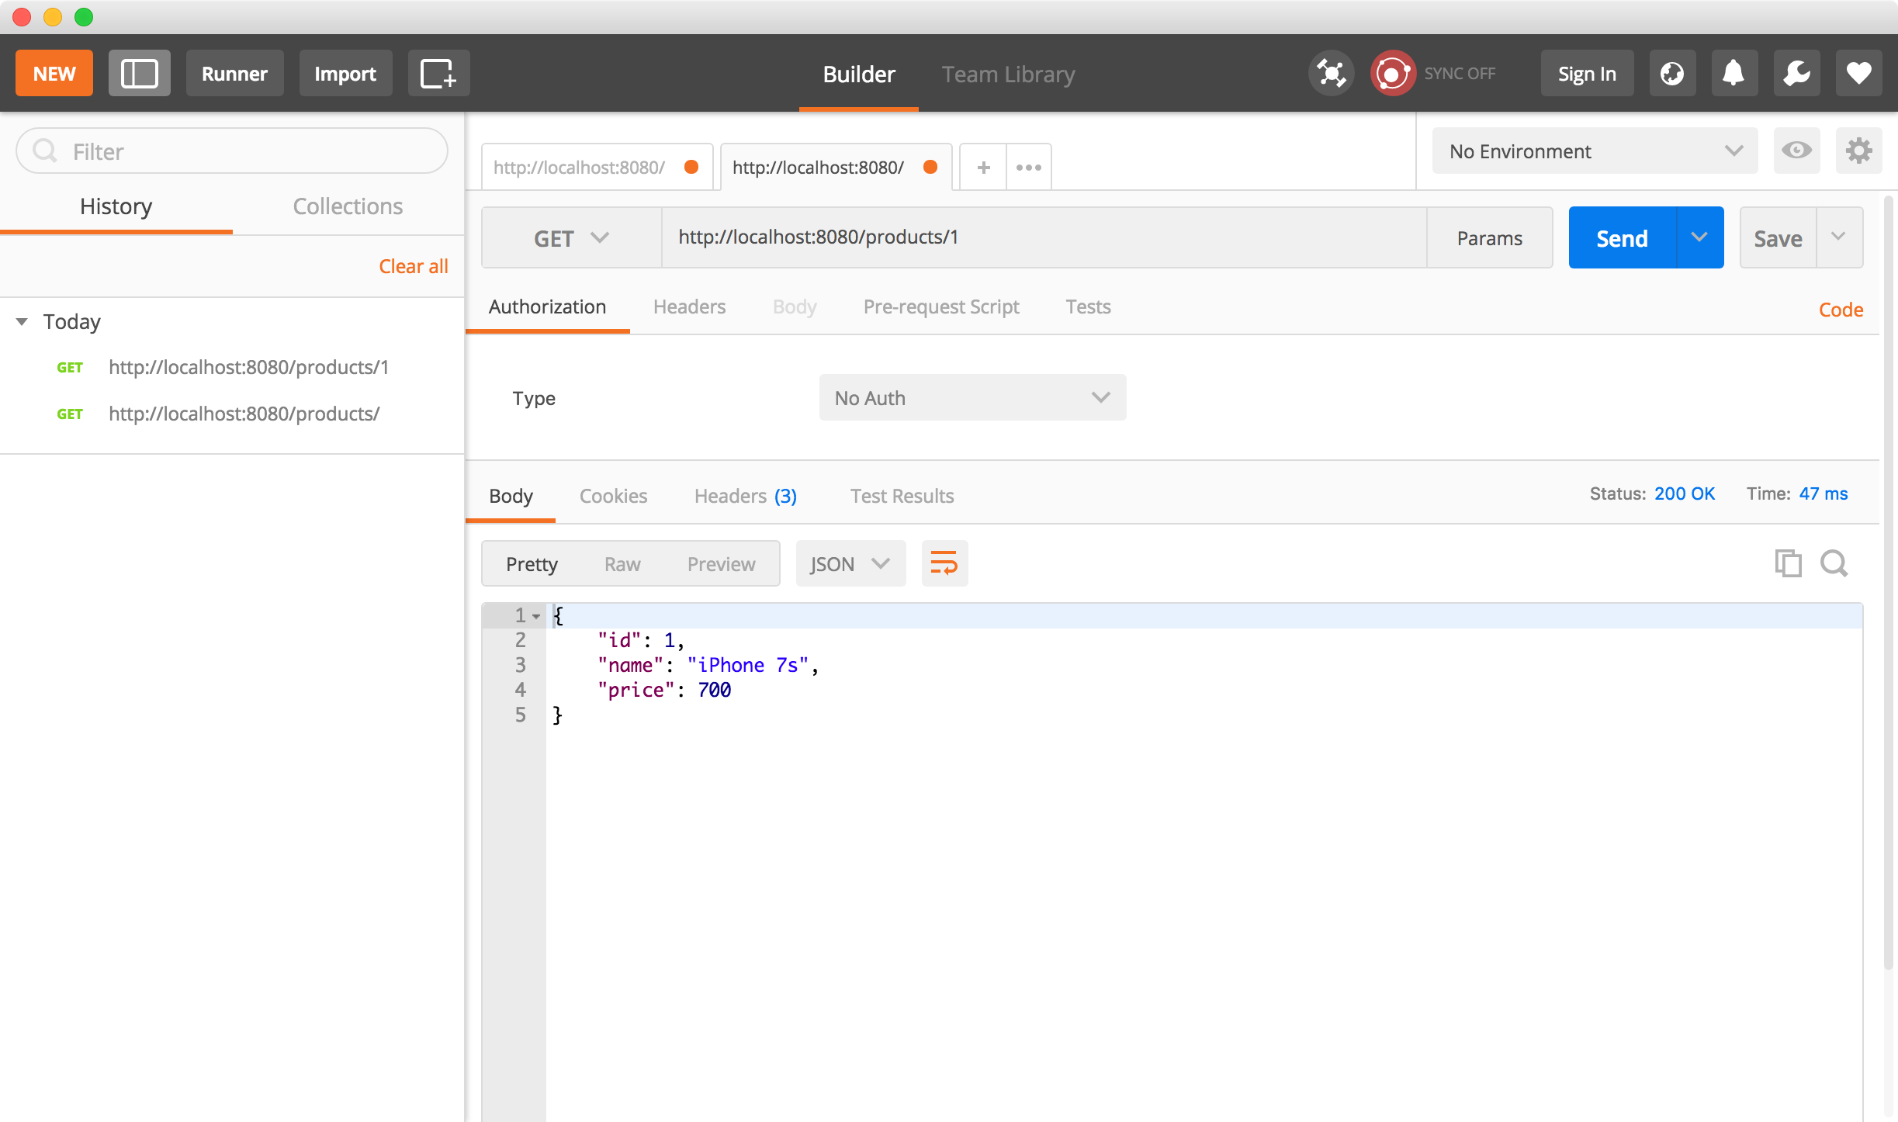
Task: Click the SYNC OFF status icon
Action: pos(1393,74)
